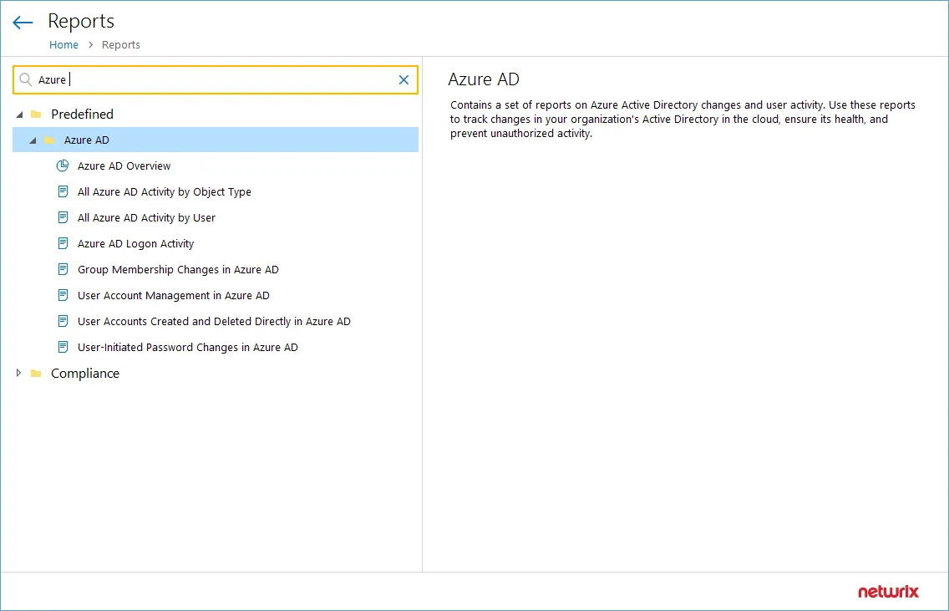
Task: Open the Azure AD Overview report
Action: tap(124, 166)
